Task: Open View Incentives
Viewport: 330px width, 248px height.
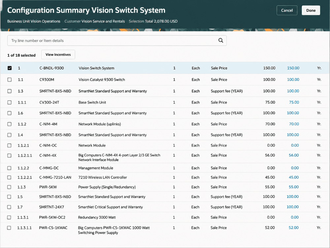Action: (x=58, y=55)
